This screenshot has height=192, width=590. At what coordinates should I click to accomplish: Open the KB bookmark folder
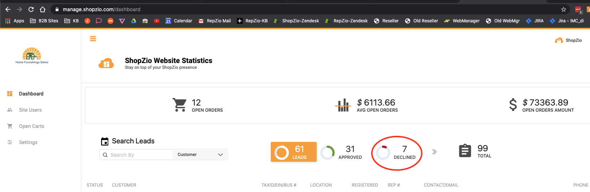point(71,21)
